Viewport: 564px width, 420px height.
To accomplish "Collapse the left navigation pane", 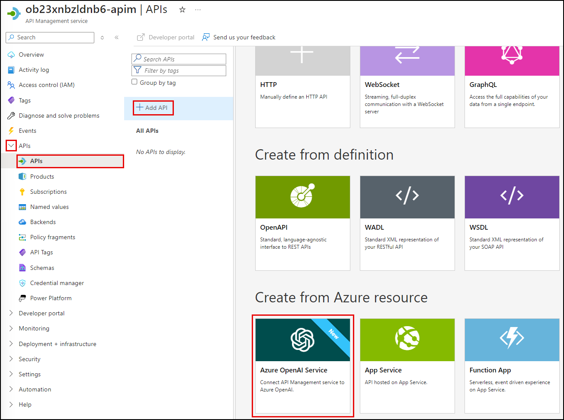I will tap(116, 37).
